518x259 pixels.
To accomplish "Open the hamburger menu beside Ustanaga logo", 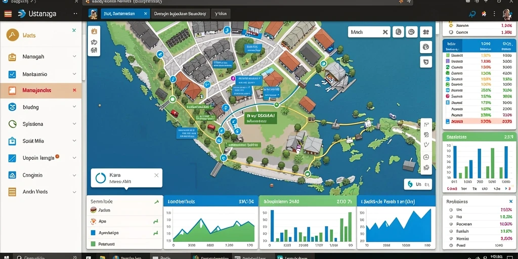I will 8,14.
